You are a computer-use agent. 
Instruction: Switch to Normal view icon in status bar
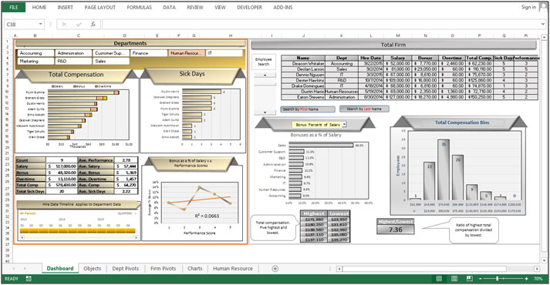tap(439, 279)
